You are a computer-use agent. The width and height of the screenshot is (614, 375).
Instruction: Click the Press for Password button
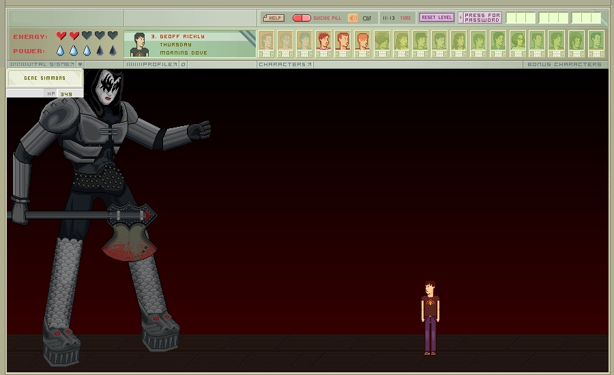pyautogui.click(x=480, y=18)
